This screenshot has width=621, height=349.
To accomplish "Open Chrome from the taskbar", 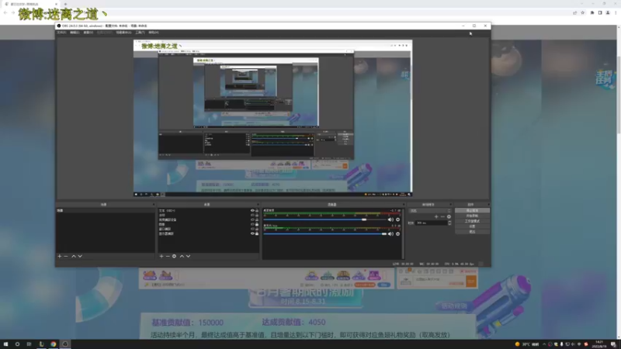I will [x=53, y=344].
